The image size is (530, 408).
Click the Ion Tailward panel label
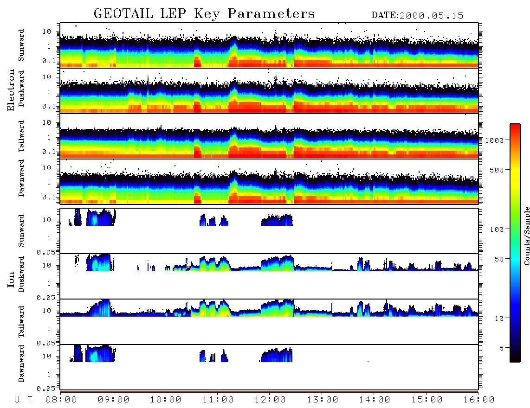[21, 322]
